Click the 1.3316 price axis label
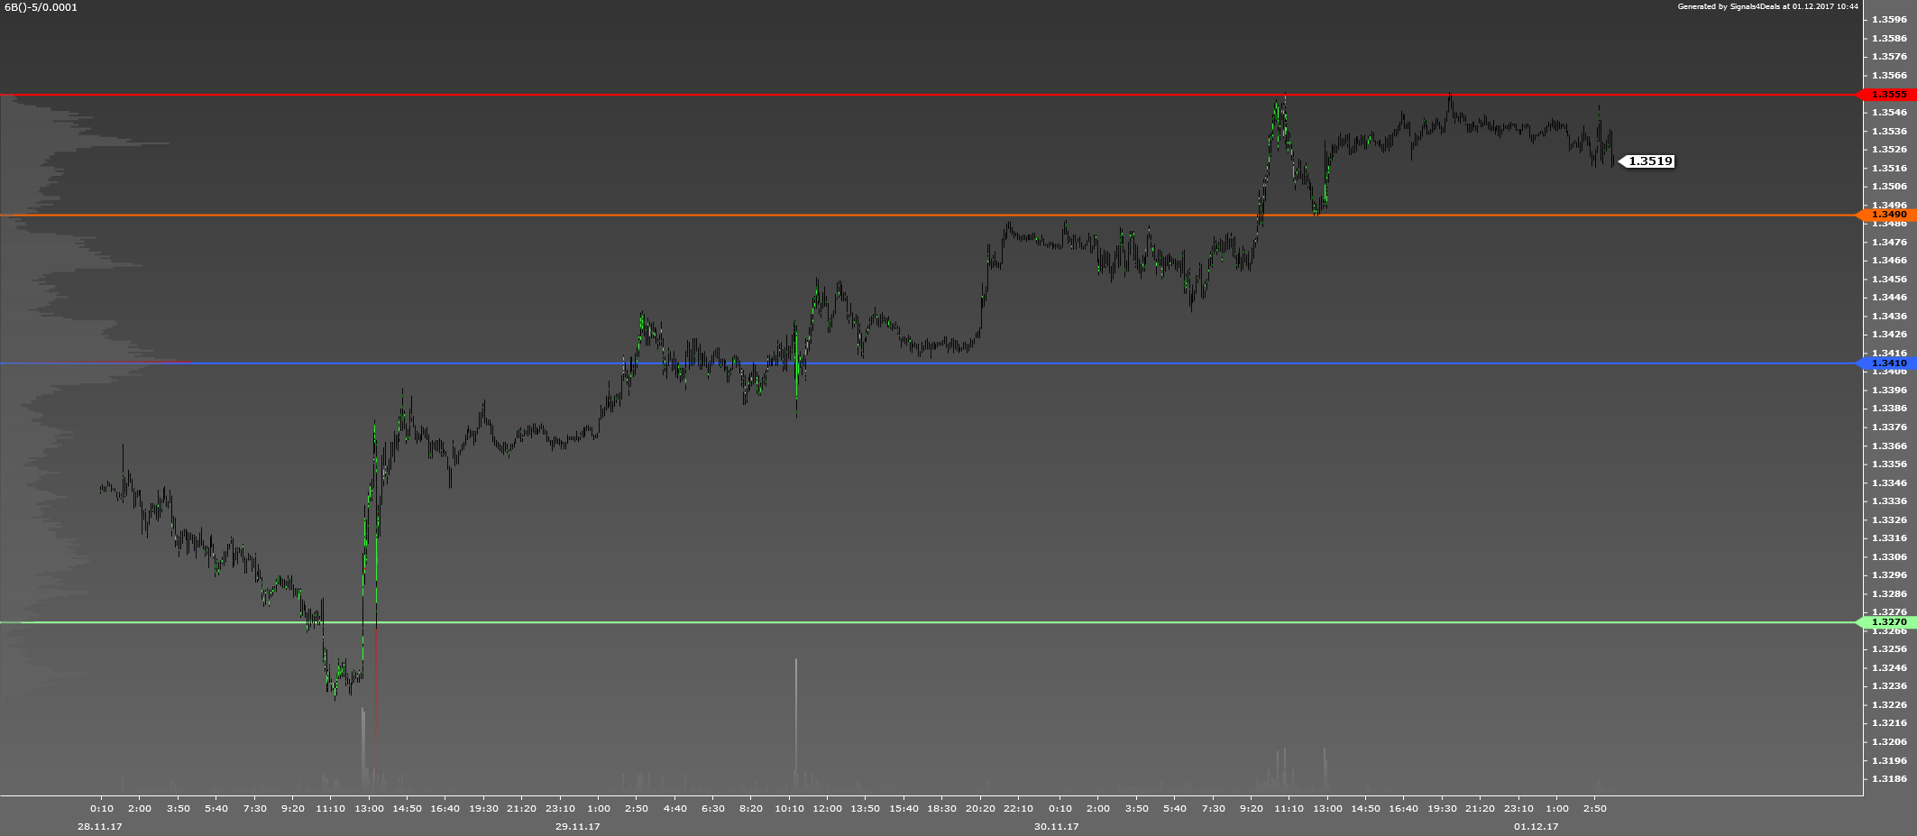The width and height of the screenshot is (1917, 836). pyautogui.click(x=1889, y=537)
